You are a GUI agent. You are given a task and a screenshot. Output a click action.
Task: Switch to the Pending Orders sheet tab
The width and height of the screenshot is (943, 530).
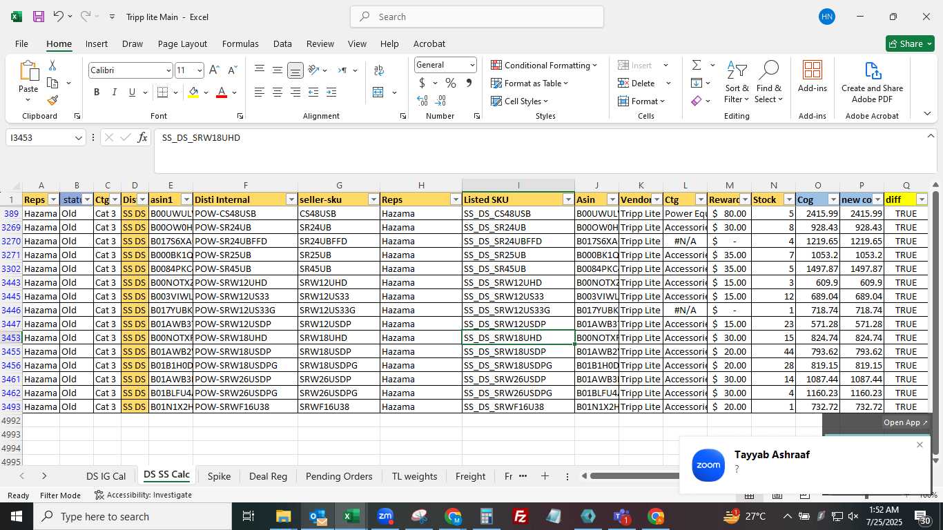(339, 476)
